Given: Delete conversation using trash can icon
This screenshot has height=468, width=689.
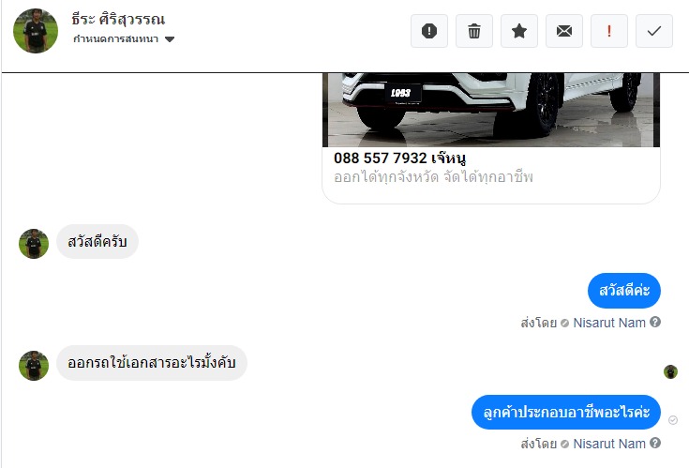Looking at the screenshot, I should (474, 31).
